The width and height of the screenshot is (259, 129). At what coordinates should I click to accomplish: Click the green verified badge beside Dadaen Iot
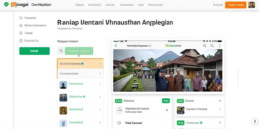(84, 96)
